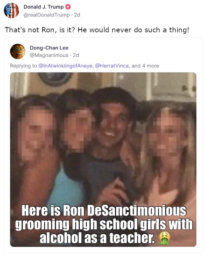Expand the 'and 4 more' recipients
206x255 pixels.
coord(145,66)
